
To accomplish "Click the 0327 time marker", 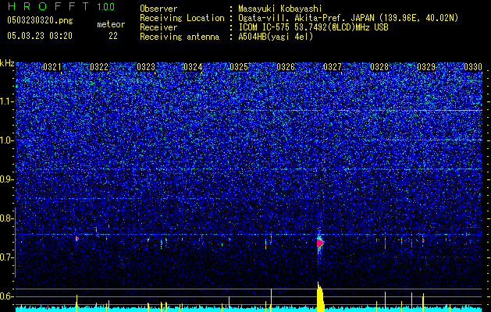I will coord(333,67).
